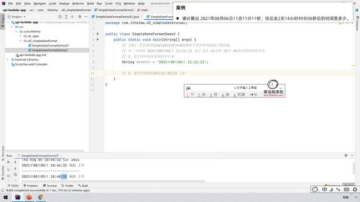Open IME toolbar gear settings
Screen dimensions: 360x202
pos(355,190)
